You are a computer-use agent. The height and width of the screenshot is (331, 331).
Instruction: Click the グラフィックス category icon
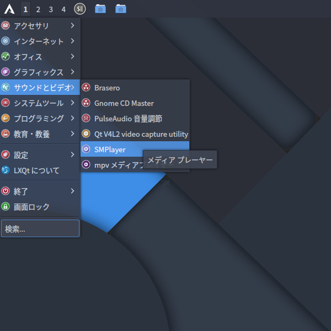click(6, 72)
